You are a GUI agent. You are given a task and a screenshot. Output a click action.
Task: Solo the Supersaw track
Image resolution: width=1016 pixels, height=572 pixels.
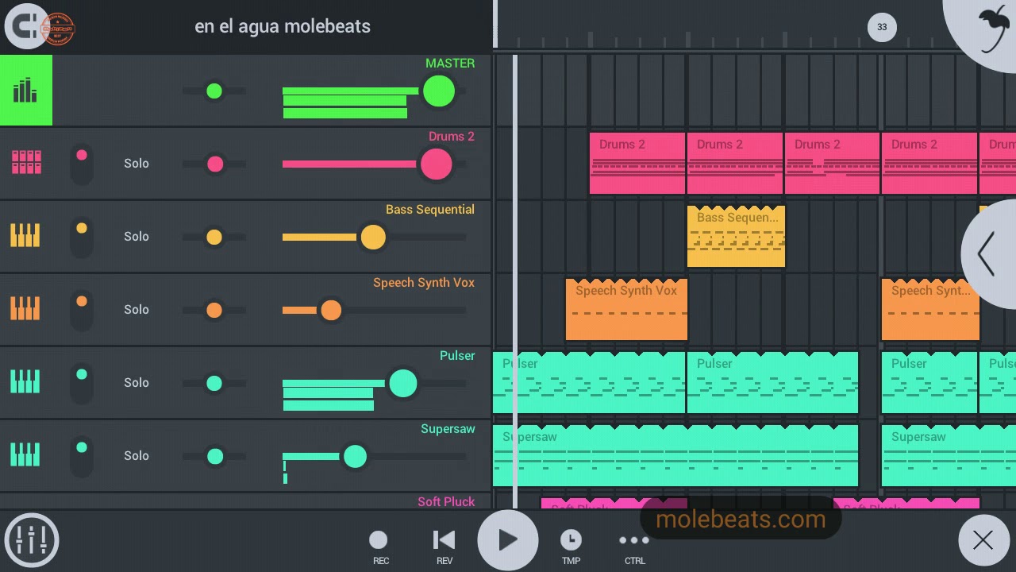point(136,455)
